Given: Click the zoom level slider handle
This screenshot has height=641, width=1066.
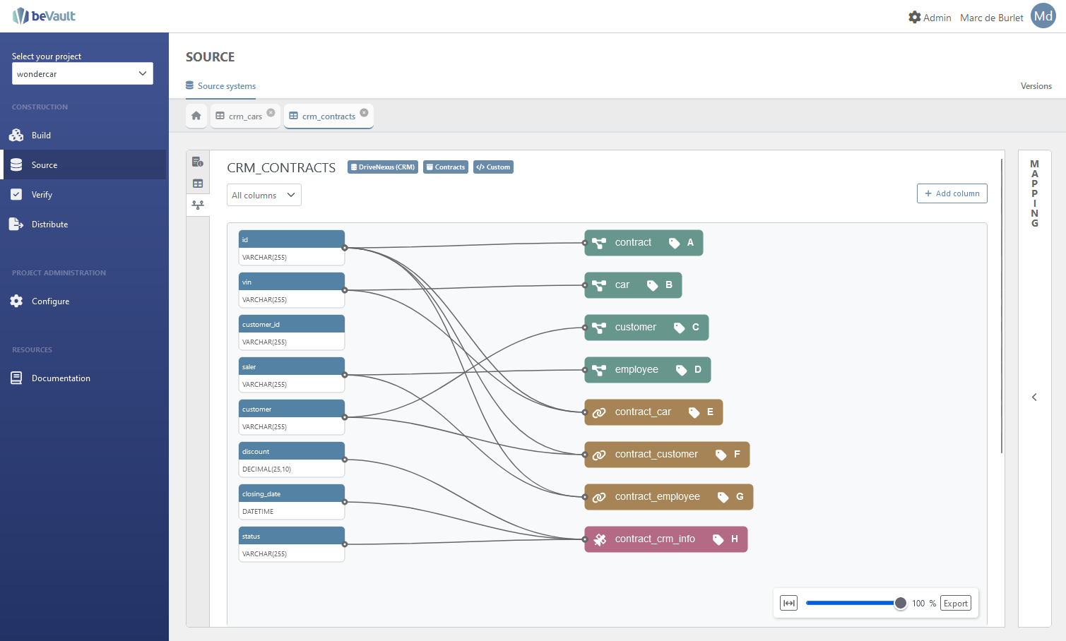Looking at the screenshot, I should (x=900, y=603).
